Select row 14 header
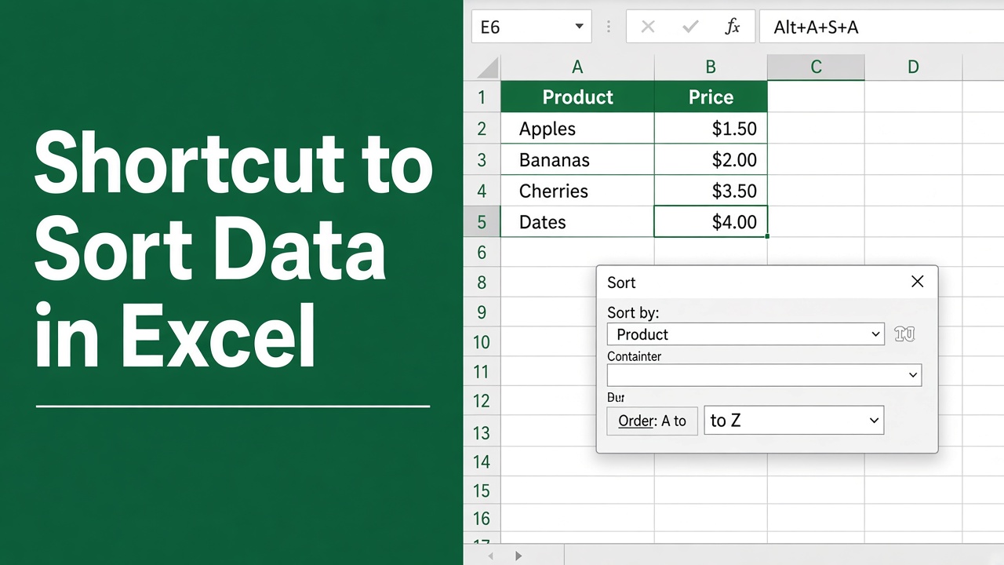The width and height of the screenshot is (1004, 565). pyautogui.click(x=482, y=461)
